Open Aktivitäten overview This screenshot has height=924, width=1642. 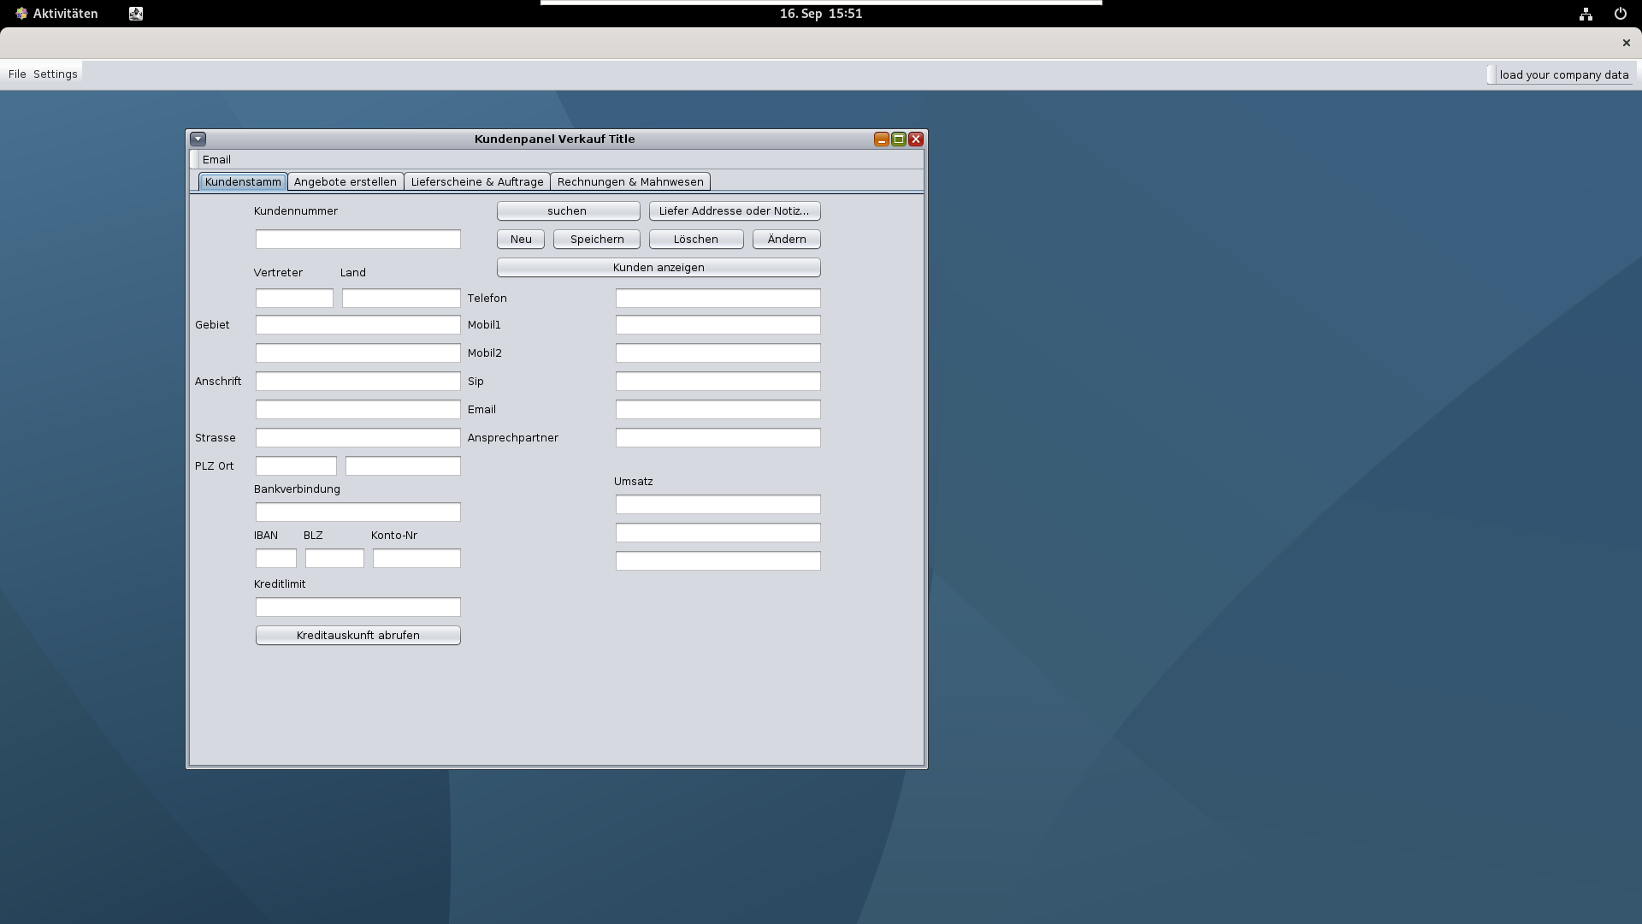[57, 14]
